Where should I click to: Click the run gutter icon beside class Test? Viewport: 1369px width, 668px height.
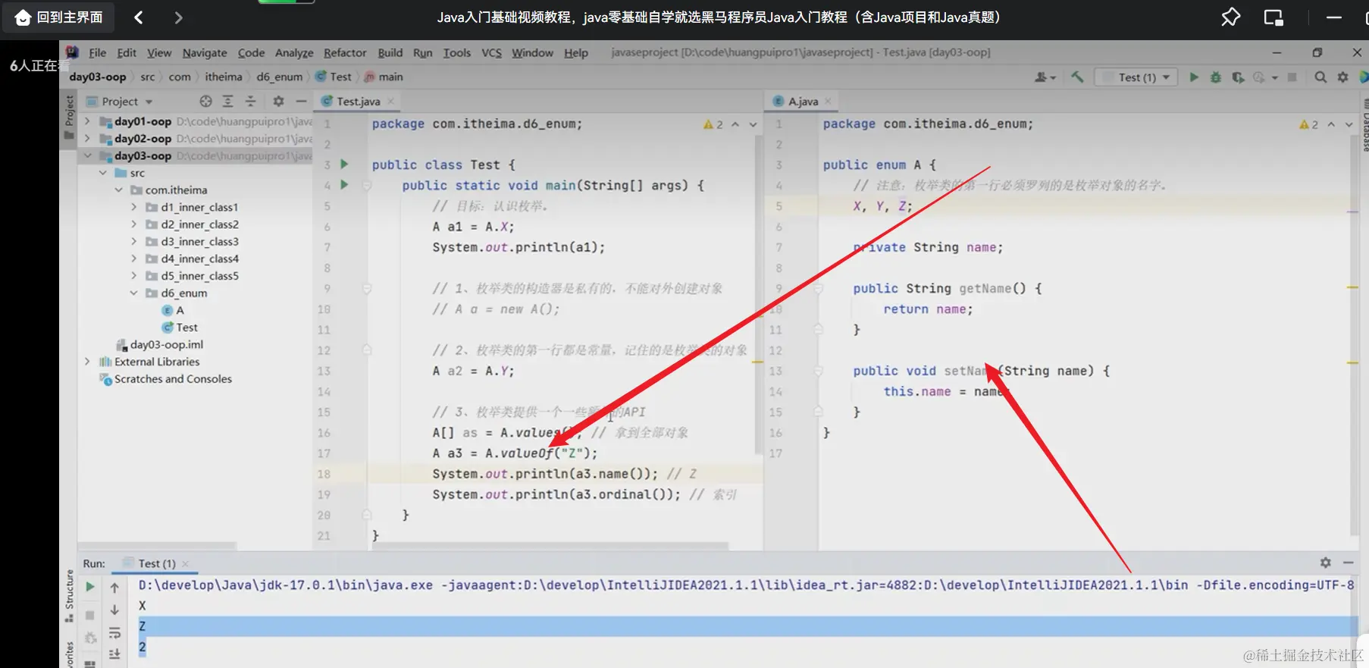[x=344, y=165]
